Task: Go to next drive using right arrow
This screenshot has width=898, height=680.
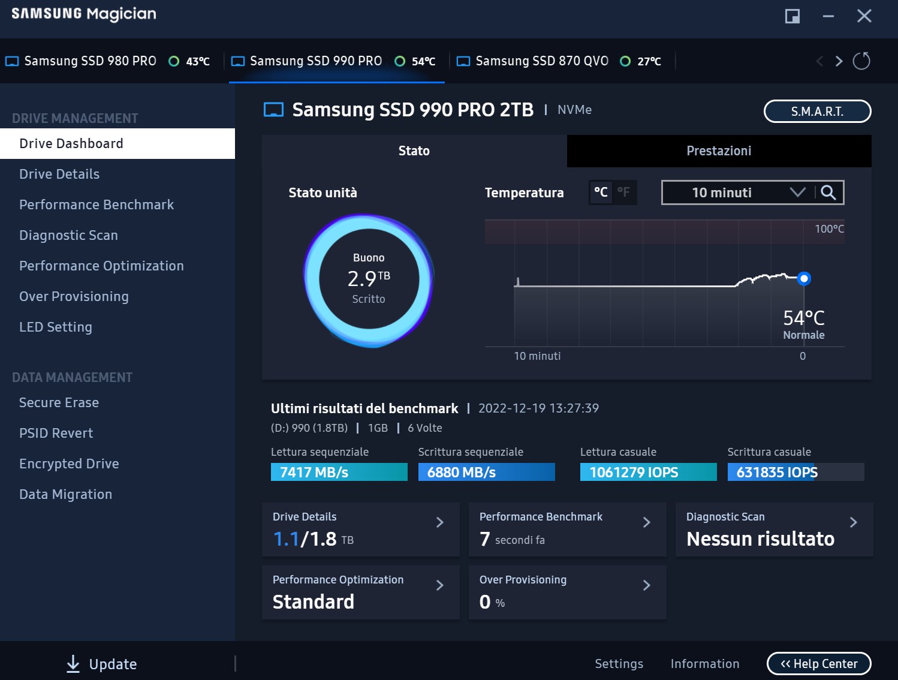Action: click(839, 61)
